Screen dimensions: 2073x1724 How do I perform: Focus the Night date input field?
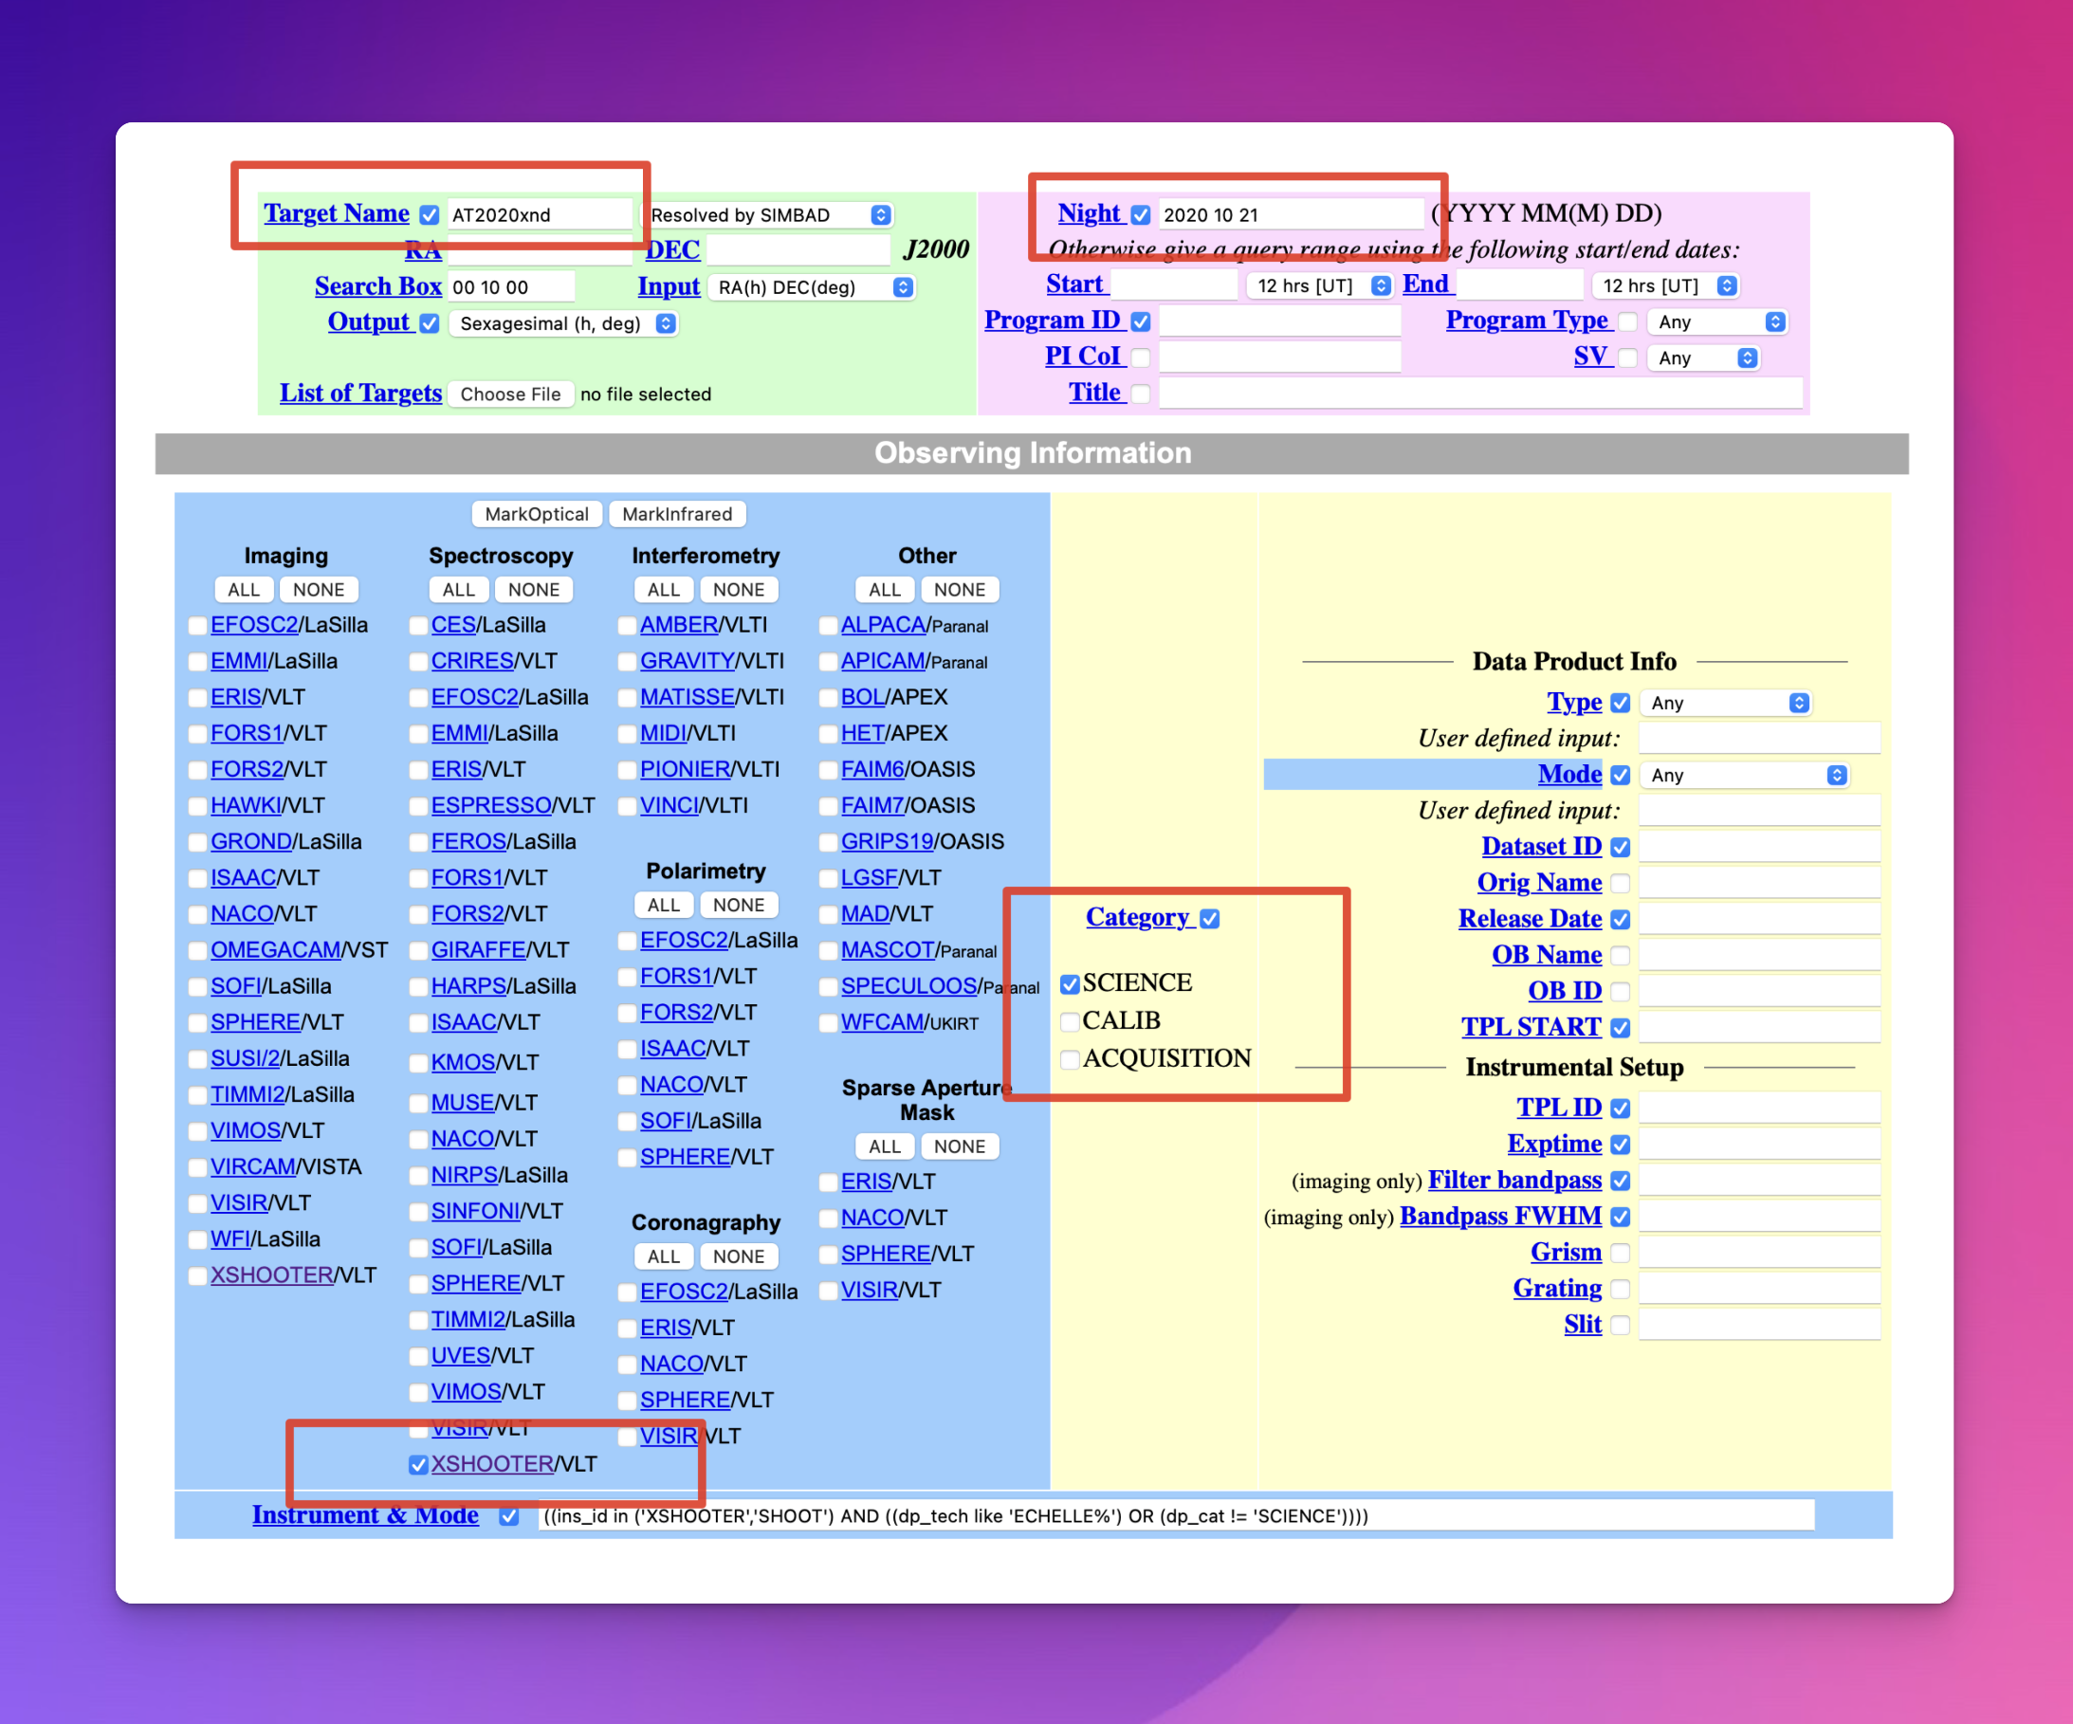pyautogui.click(x=1291, y=214)
